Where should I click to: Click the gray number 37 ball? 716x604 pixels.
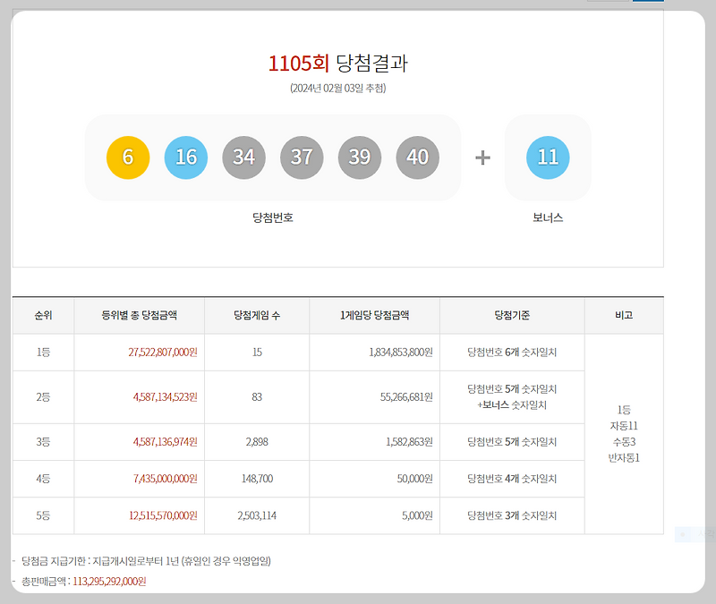click(x=302, y=157)
